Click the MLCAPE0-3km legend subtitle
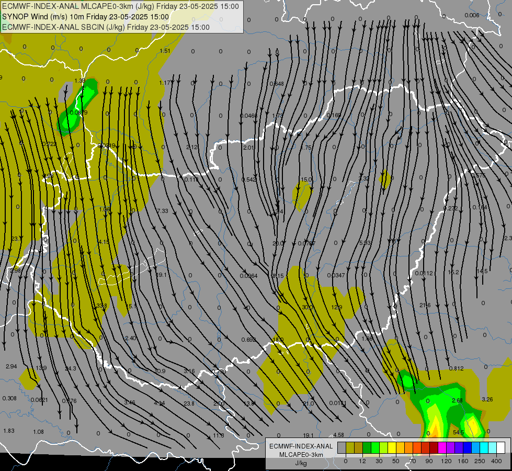512x471 pixels. pos(301,455)
